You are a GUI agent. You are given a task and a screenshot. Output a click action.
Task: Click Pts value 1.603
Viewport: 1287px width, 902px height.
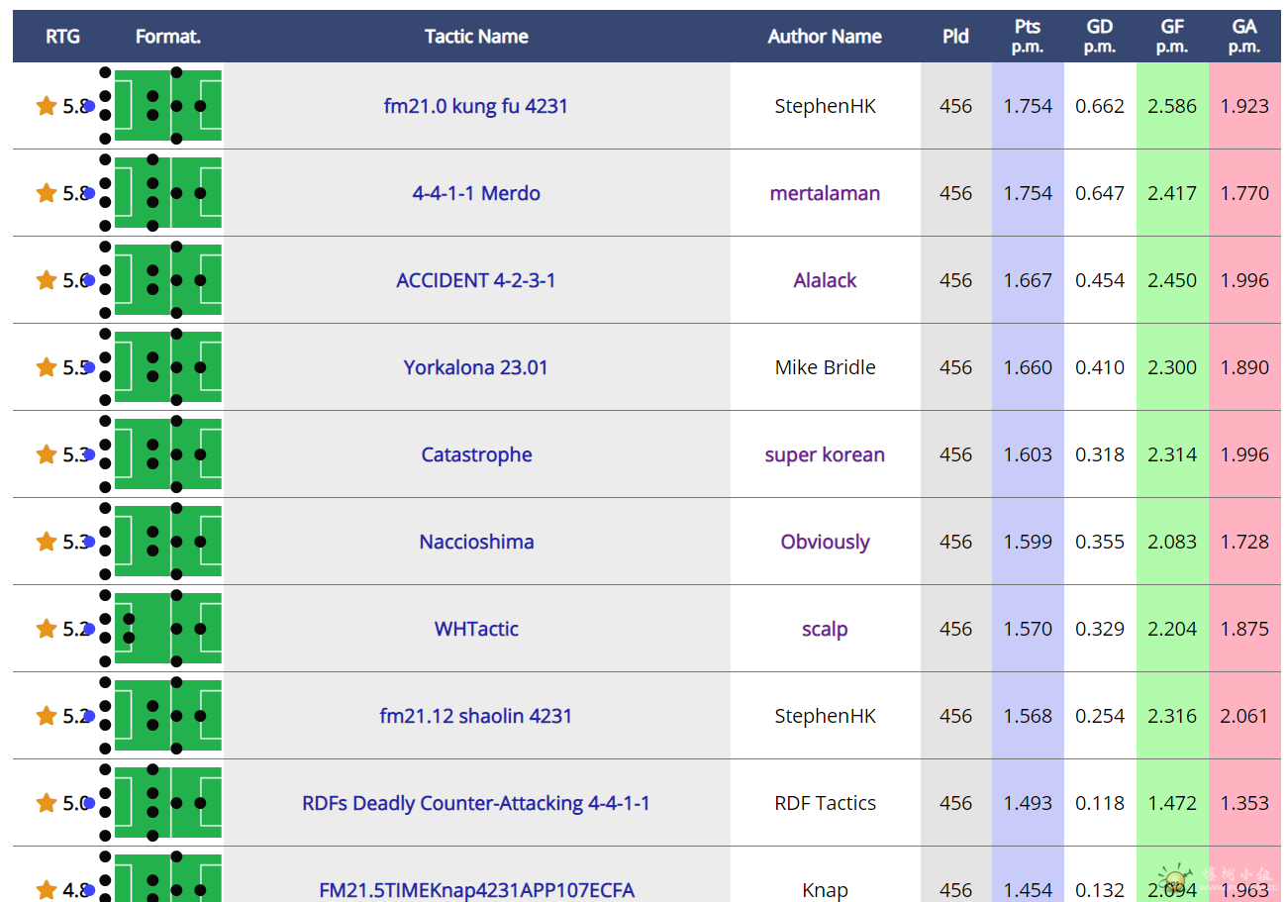(1028, 454)
